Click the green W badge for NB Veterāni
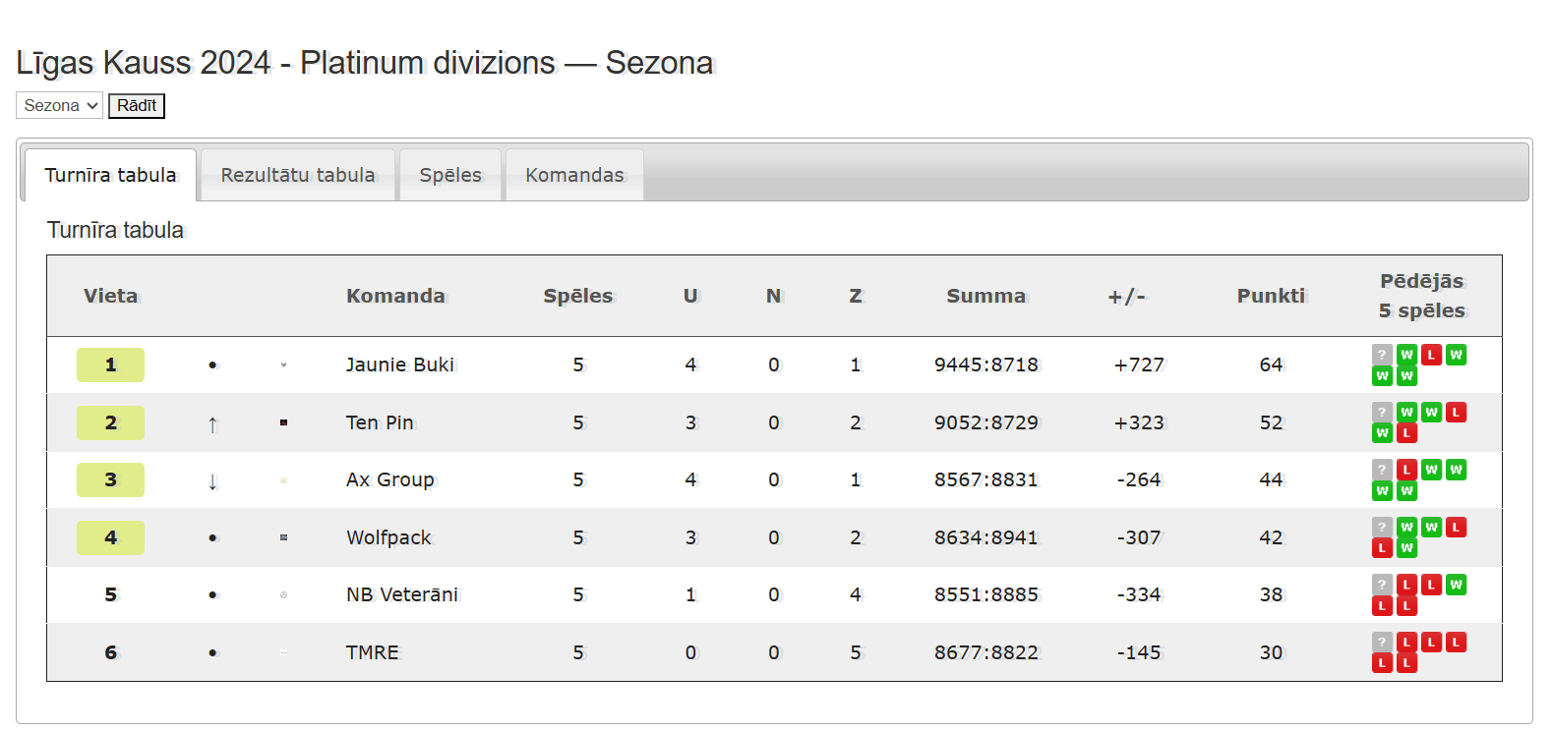The height and width of the screenshot is (729, 1552). tap(1456, 585)
